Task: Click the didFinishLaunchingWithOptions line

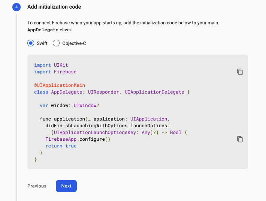Action: pyautogui.click(x=108, y=126)
